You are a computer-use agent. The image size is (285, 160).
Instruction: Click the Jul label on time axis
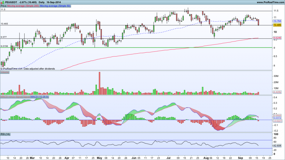pyautogui.click(x=168, y=158)
